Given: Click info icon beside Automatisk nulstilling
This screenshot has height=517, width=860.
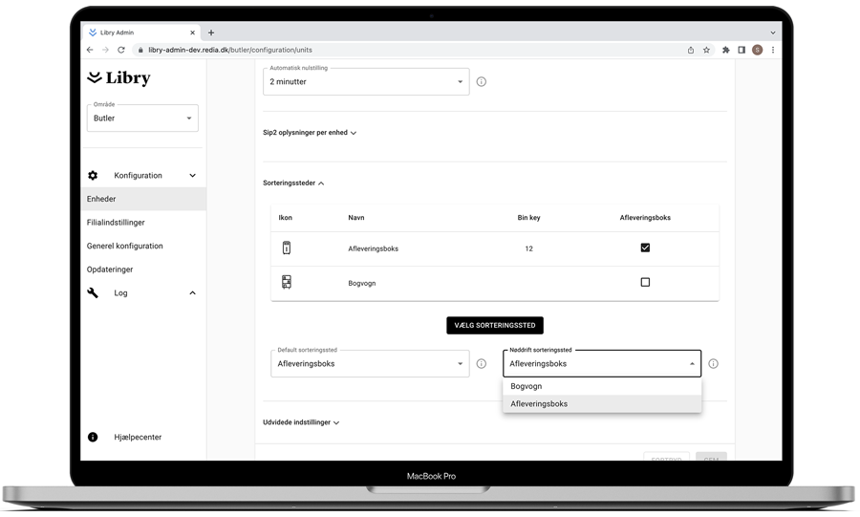Looking at the screenshot, I should coord(482,82).
